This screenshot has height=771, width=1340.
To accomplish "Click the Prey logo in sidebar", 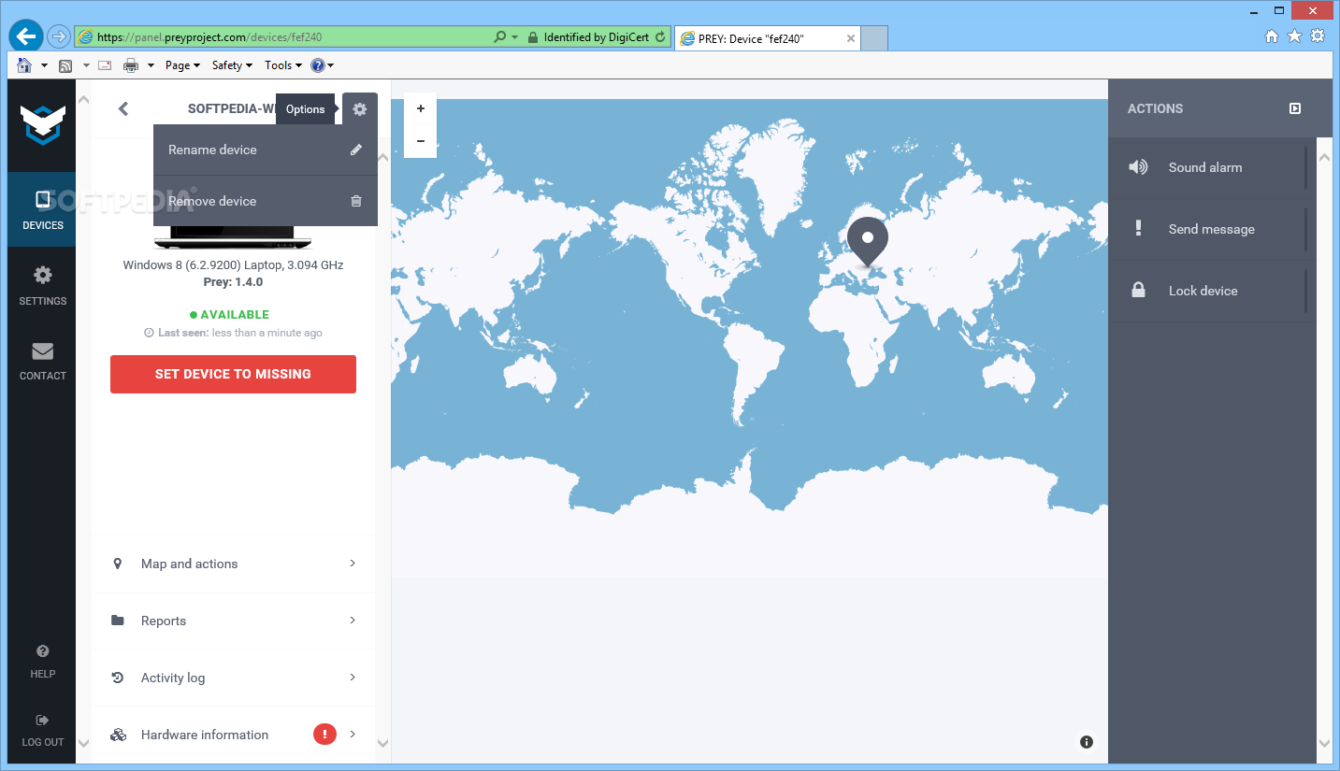I will pos(42,124).
